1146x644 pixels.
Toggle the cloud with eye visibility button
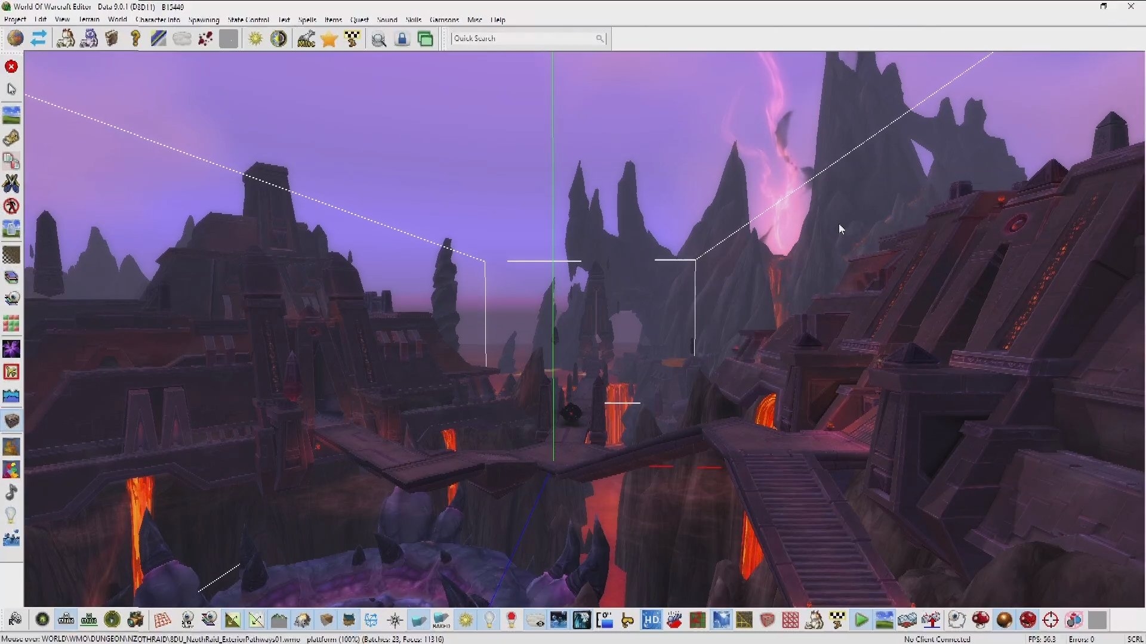pos(535,620)
